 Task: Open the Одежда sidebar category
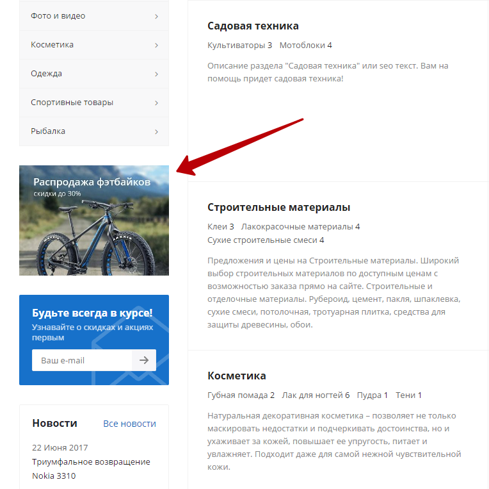94,74
